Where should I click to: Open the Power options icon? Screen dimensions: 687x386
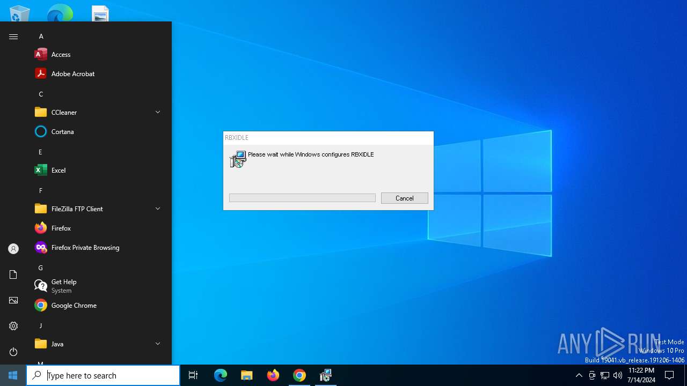click(13, 352)
